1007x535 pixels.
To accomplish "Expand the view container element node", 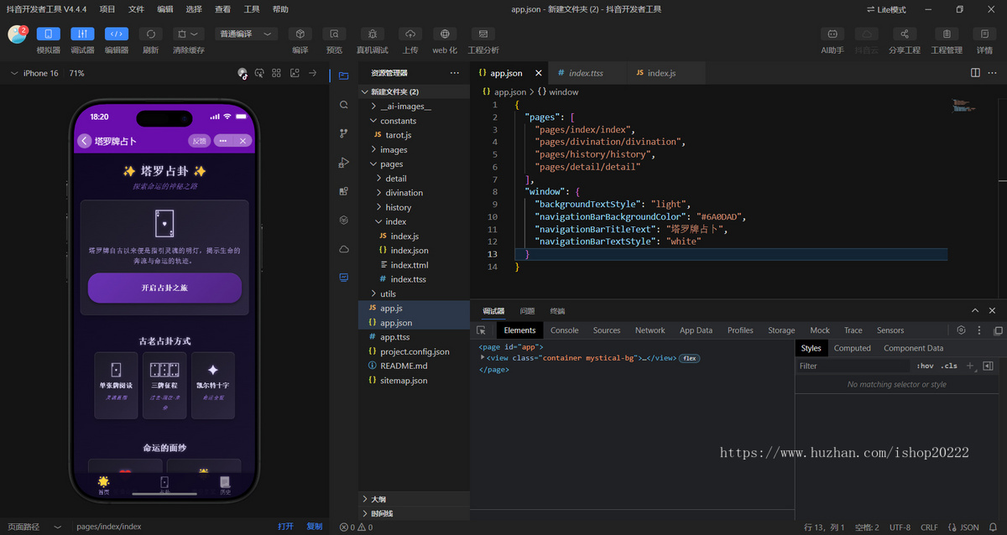I will coord(483,358).
